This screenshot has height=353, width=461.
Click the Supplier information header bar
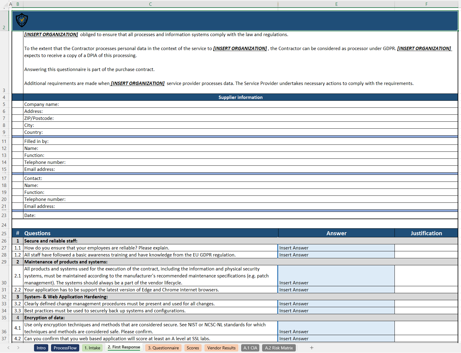(240, 97)
